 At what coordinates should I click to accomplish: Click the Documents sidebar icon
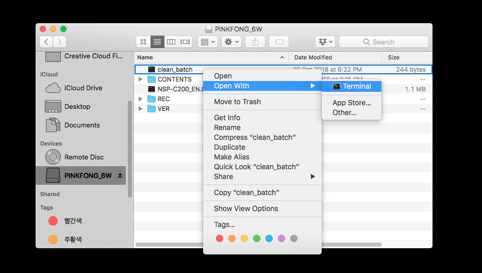[x=53, y=125]
